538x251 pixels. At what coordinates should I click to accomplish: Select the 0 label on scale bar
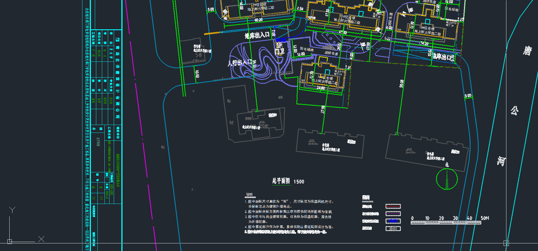point(412,218)
